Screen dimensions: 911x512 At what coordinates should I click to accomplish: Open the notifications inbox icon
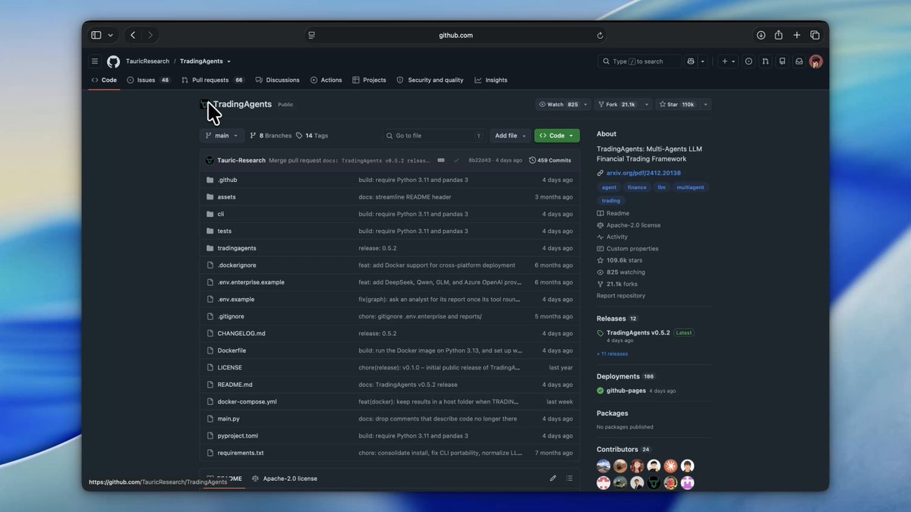(799, 61)
